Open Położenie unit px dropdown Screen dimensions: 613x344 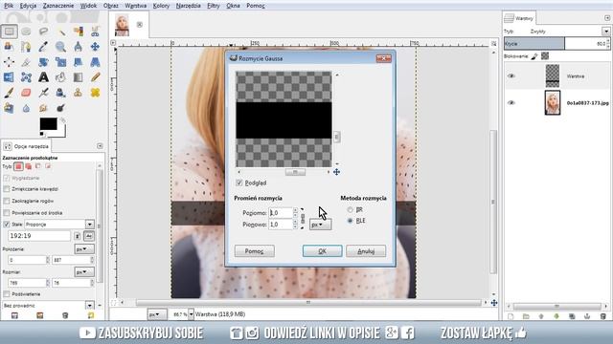click(x=83, y=248)
